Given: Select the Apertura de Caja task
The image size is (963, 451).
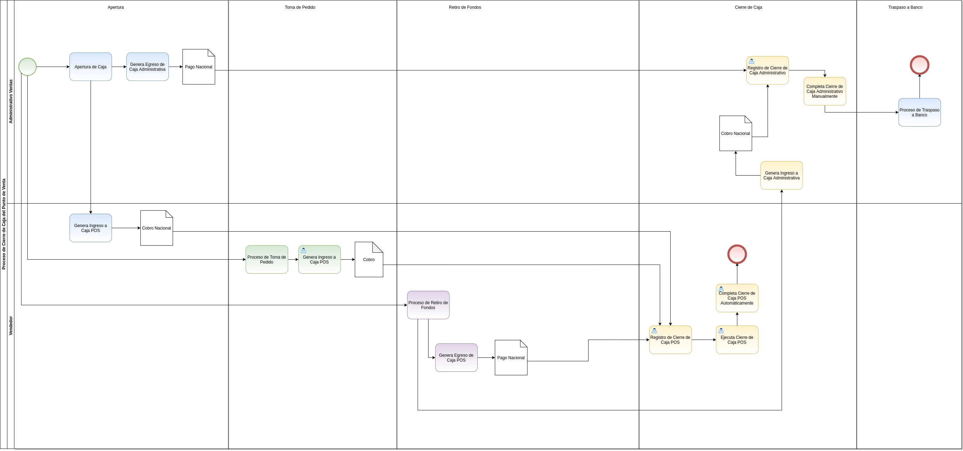Looking at the screenshot, I should tap(91, 67).
